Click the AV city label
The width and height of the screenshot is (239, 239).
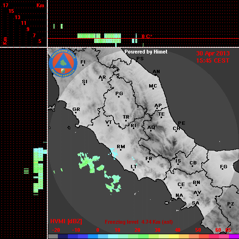(197, 193)
